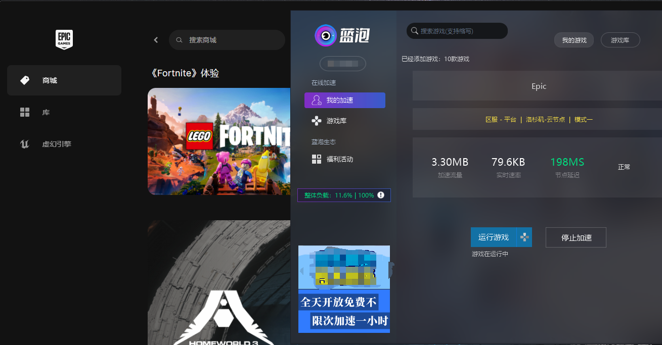
Task: Click the Epic search magnifier icon
Action: (179, 40)
